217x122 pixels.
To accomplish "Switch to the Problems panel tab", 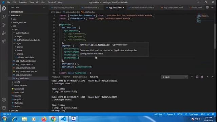I will pyautogui.click(x=56, y=77).
